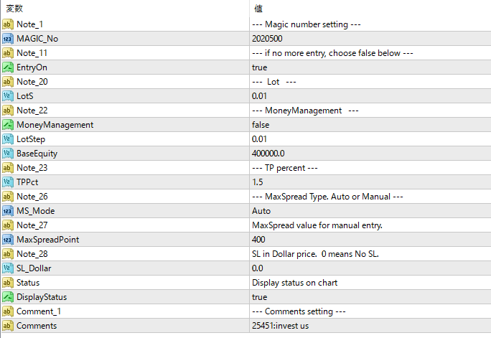This screenshot has height=338, width=491.
Task: Select the 値 column header
Action: point(258,9)
